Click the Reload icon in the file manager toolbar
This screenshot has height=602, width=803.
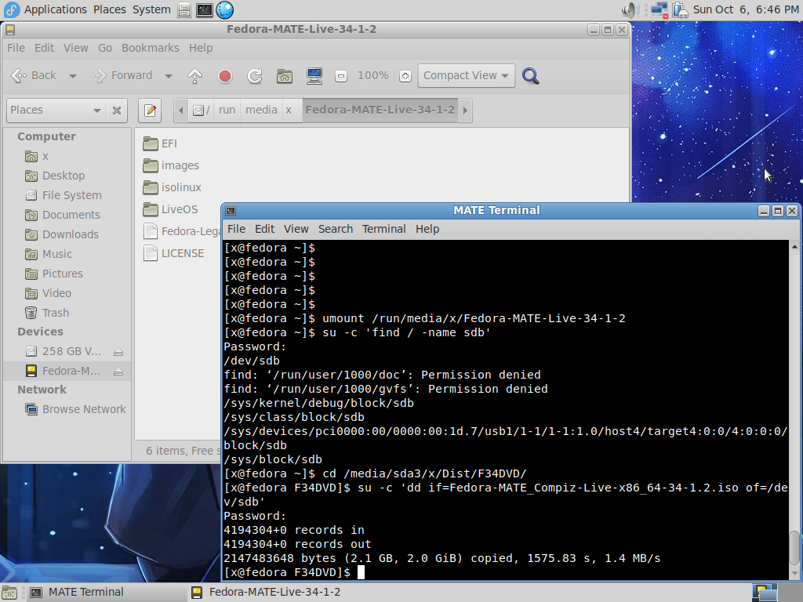pos(254,76)
